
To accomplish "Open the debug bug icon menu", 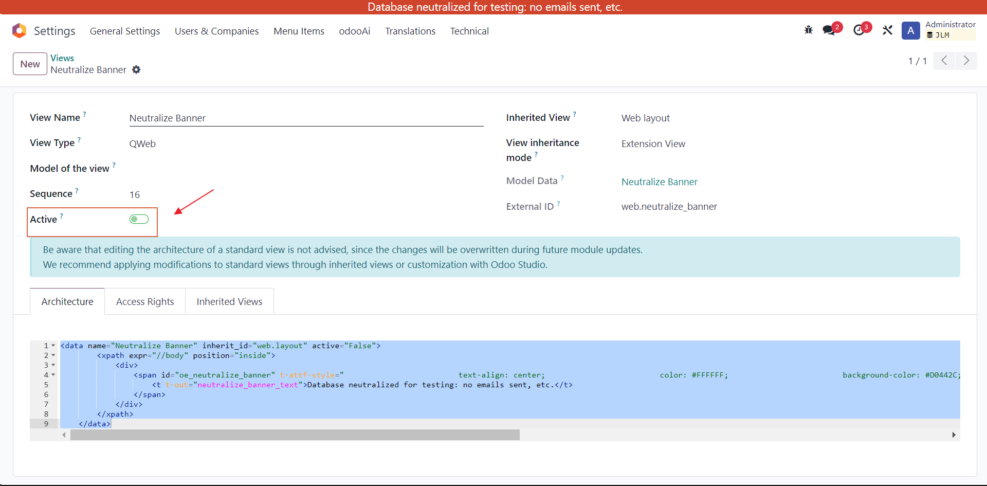I will (x=809, y=30).
